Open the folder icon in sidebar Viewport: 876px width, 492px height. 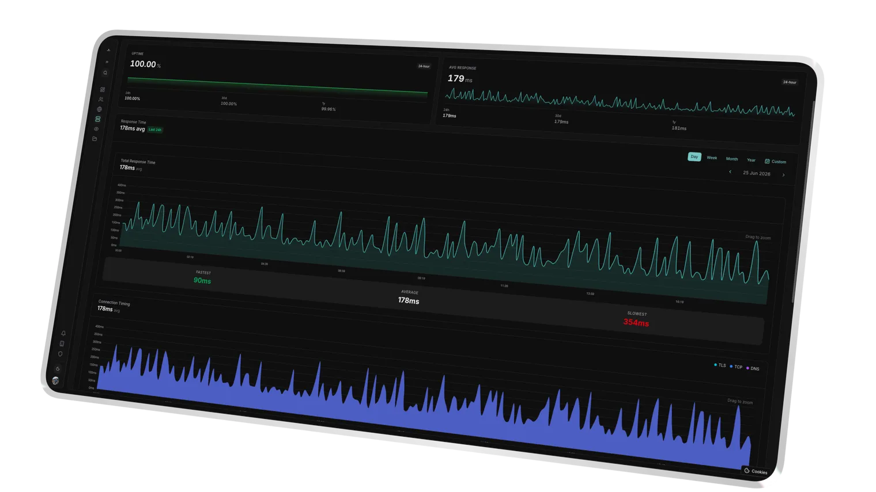click(95, 139)
